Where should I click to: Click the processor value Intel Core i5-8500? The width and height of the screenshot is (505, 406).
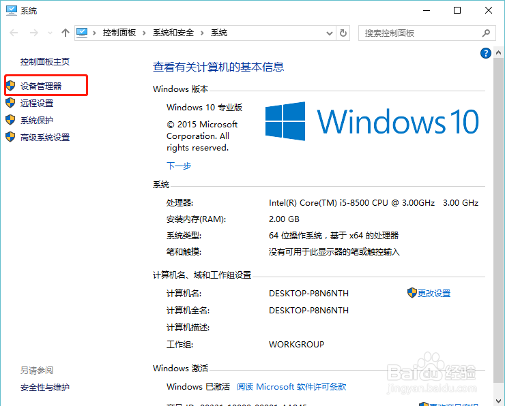373,203
